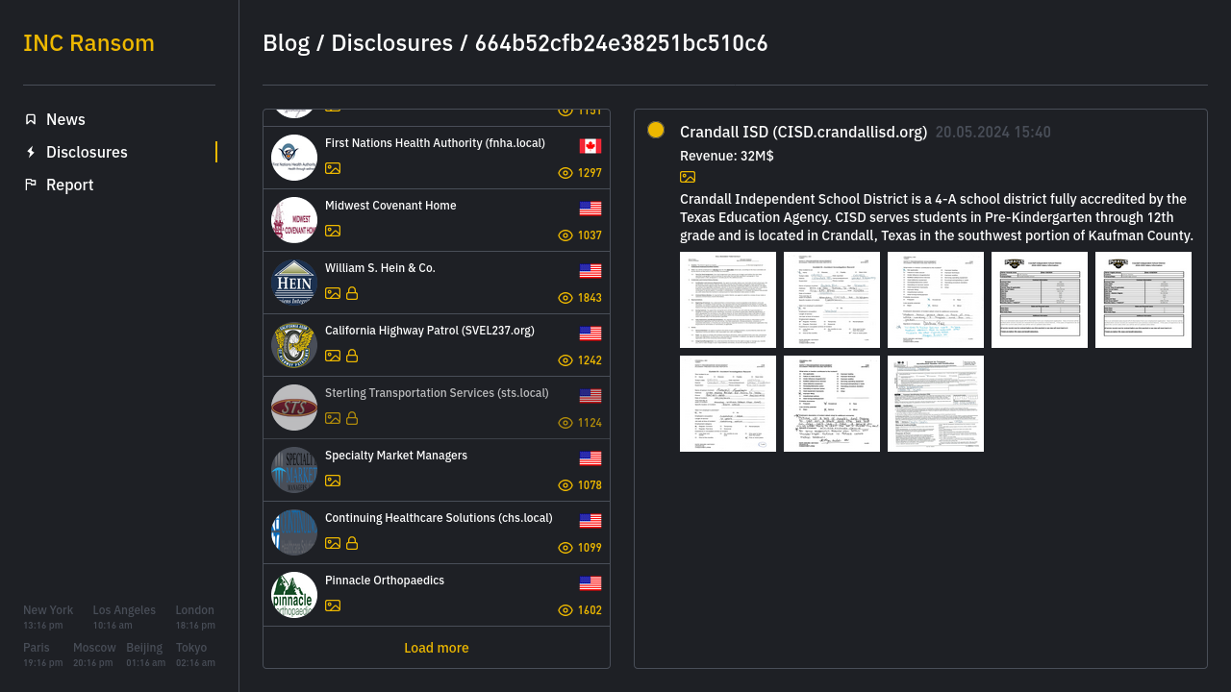The height and width of the screenshot is (692, 1231).
Task: Open Sterling Transportation Services entry
Action: (437, 393)
